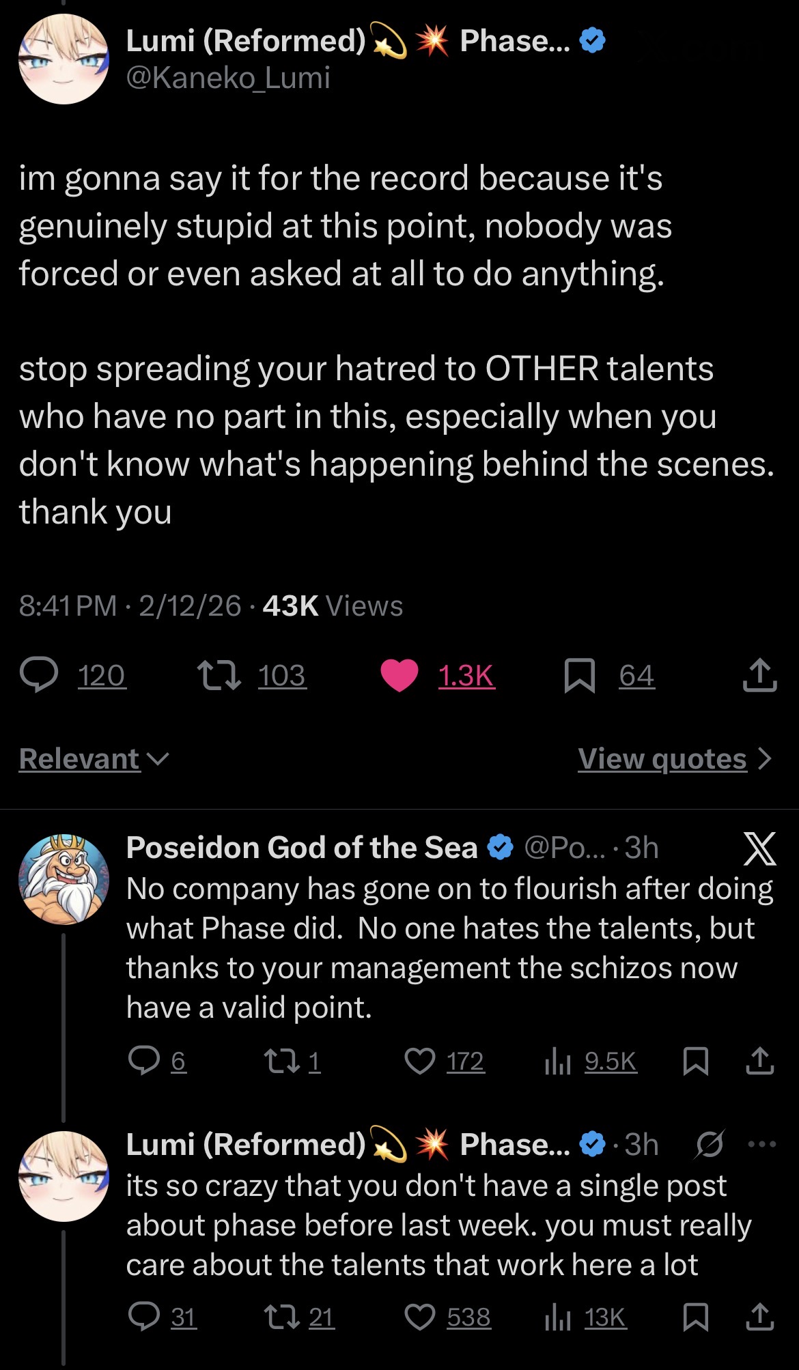Image resolution: width=799 pixels, height=1370 pixels.
Task: Repost the main Lumi tweet
Action: point(219,674)
